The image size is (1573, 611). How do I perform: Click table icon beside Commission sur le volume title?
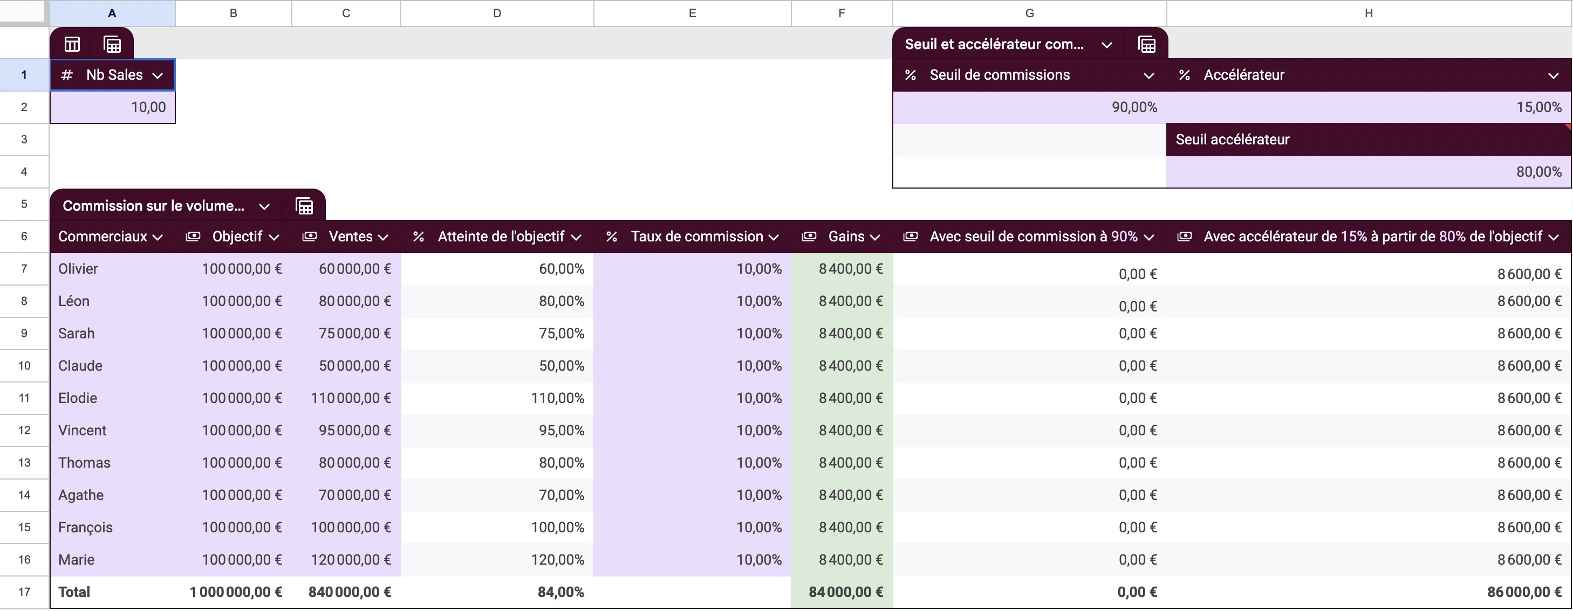point(304,206)
